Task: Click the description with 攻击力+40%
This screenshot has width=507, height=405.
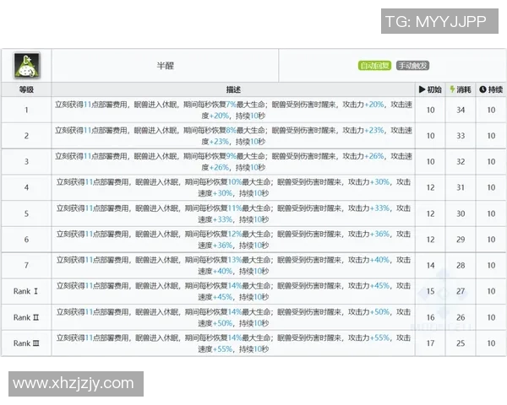Action: tap(233, 265)
